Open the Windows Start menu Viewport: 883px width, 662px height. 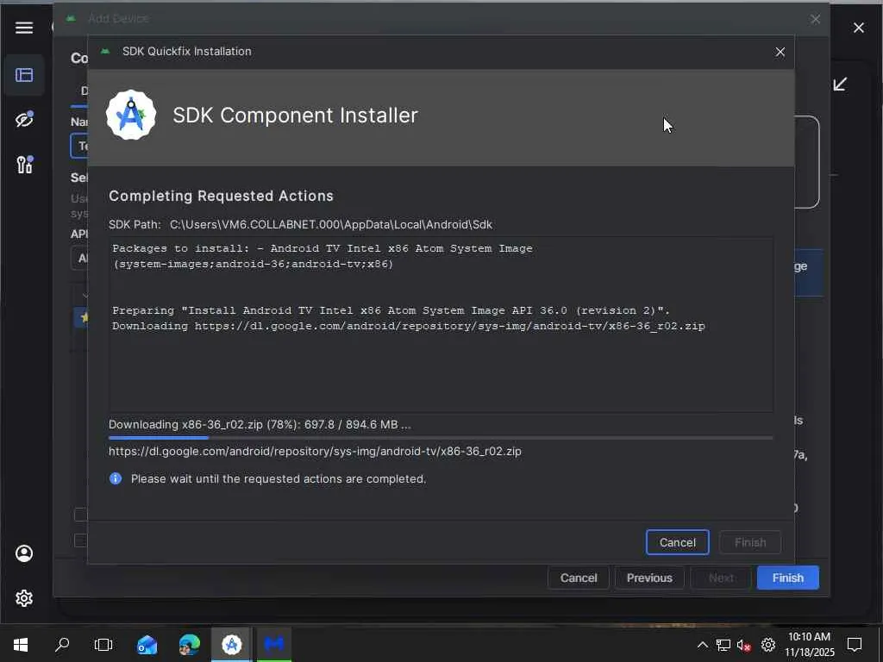(x=21, y=645)
